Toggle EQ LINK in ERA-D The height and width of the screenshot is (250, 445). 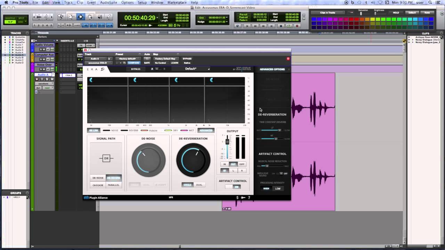(x=94, y=131)
